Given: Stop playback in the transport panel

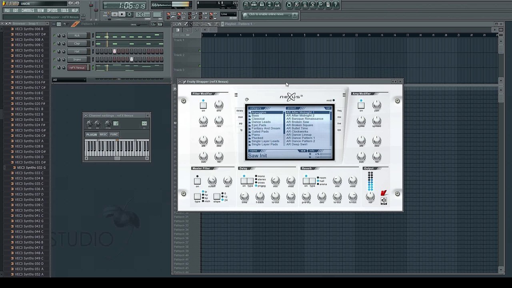Looking at the screenshot, I should [x=122, y=14].
